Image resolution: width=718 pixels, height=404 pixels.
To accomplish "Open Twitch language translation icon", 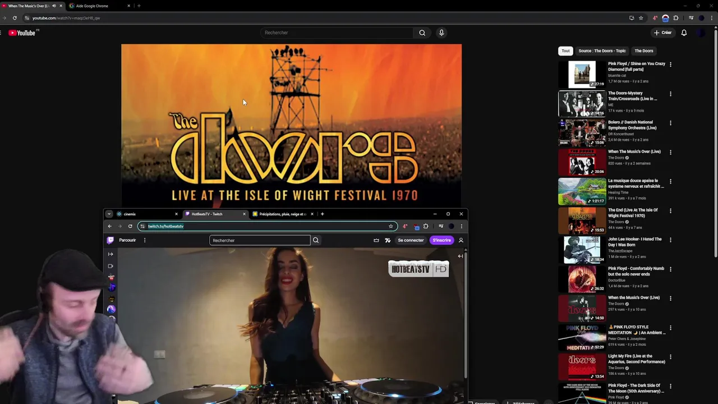I will pyautogui.click(x=388, y=240).
